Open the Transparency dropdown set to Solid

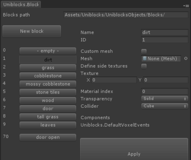coord(165,99)
